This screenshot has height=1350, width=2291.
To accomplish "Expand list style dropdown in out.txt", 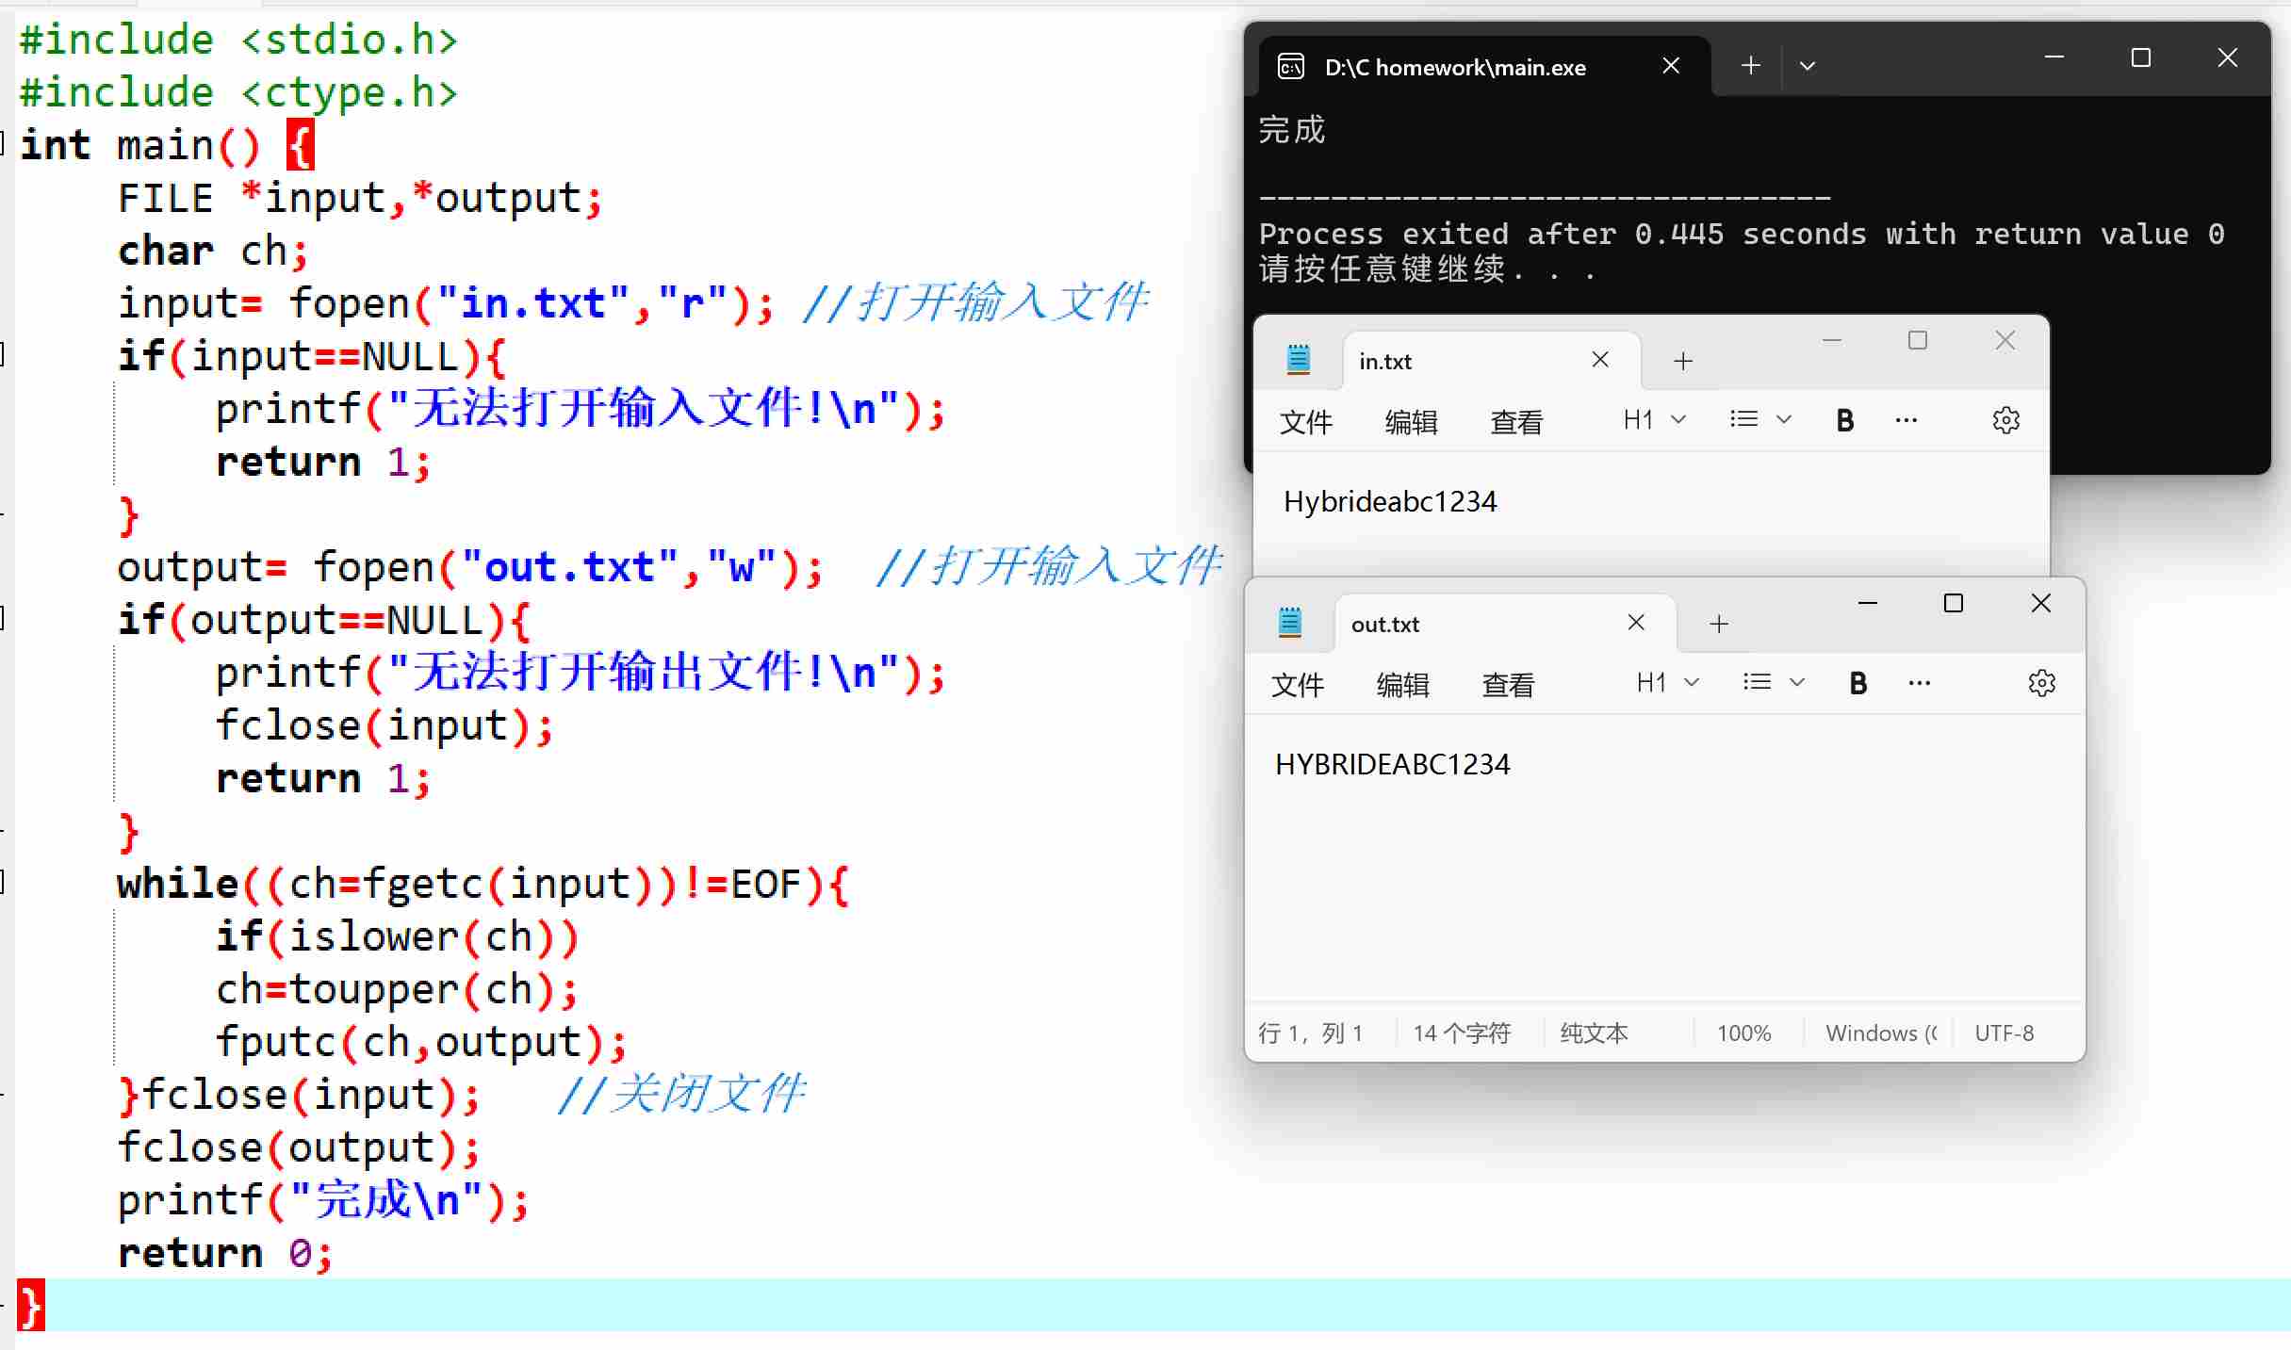I will (1773, 683).
